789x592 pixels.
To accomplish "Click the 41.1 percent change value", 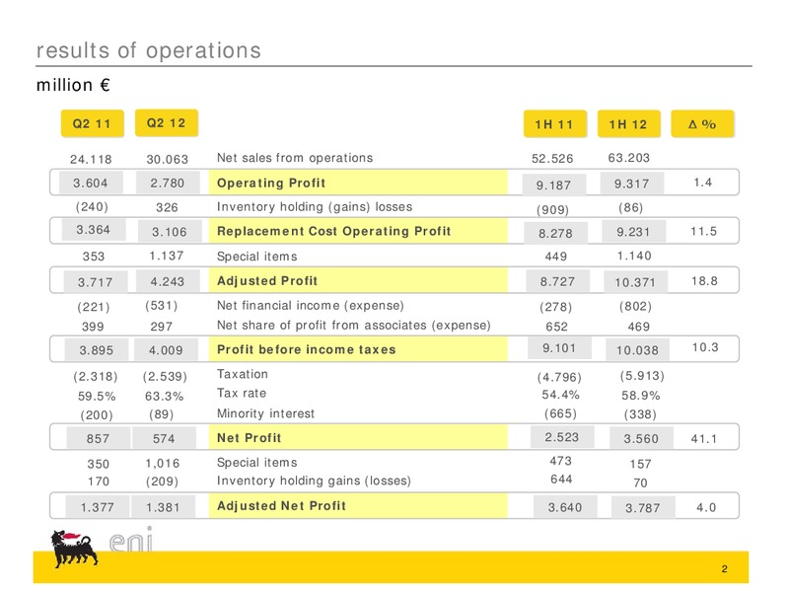I will tap(704, 439).
